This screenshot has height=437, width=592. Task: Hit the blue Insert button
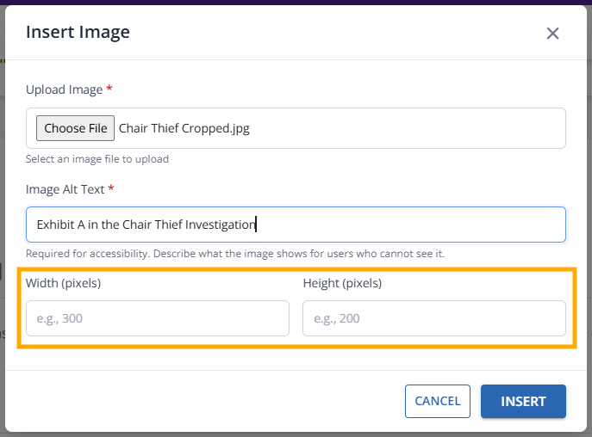(523, 401)
